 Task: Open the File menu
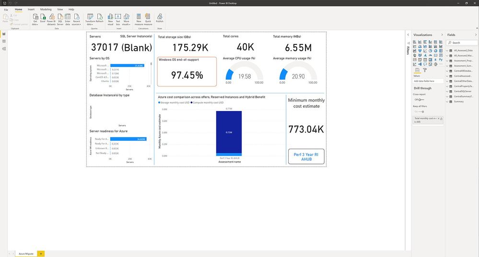point(6,10)
